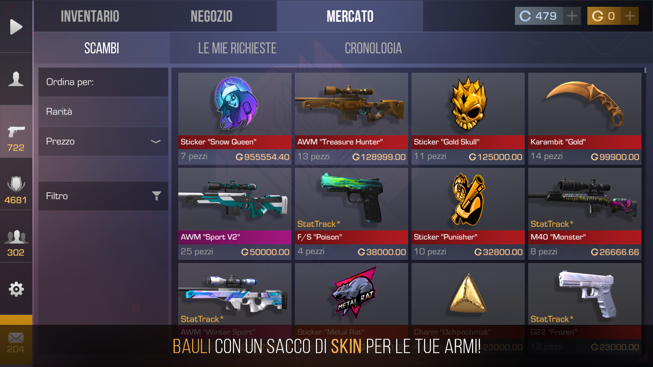The width and height of the screenshot is (653, 367).
Task: Open the Cronologia subtab
Action: pos(373,48)
